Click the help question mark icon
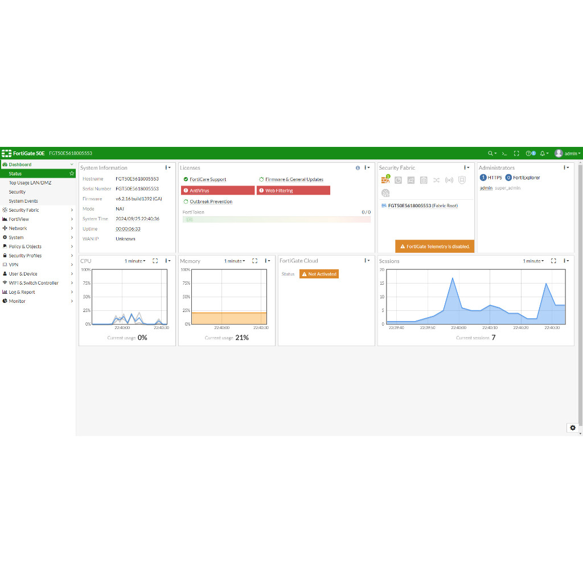Screen dimensions: 583x583 [529, 153]
